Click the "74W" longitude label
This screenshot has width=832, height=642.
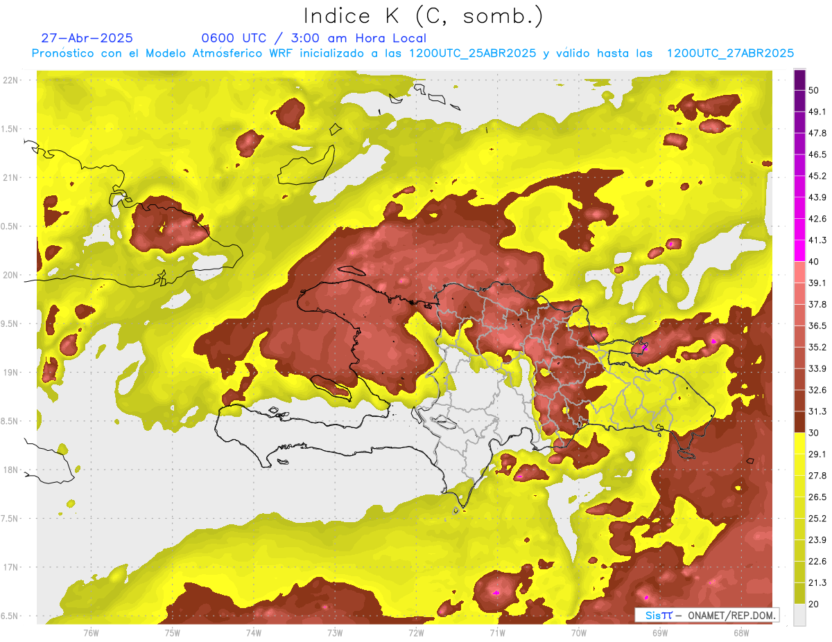click(x=254, y=632)
